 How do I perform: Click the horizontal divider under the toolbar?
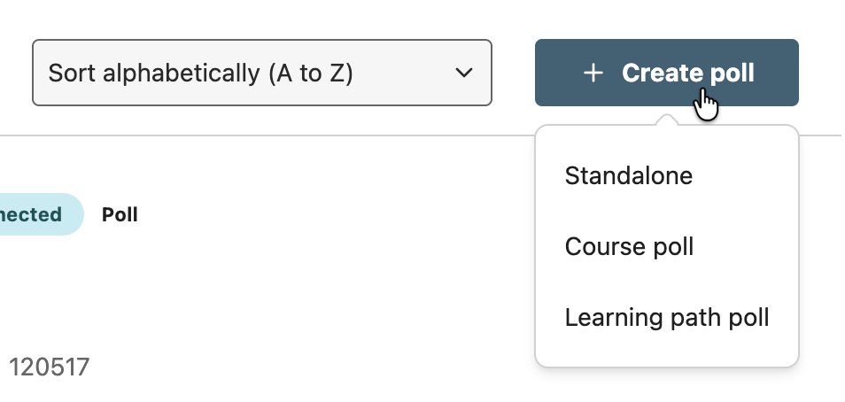click(266, 135)
